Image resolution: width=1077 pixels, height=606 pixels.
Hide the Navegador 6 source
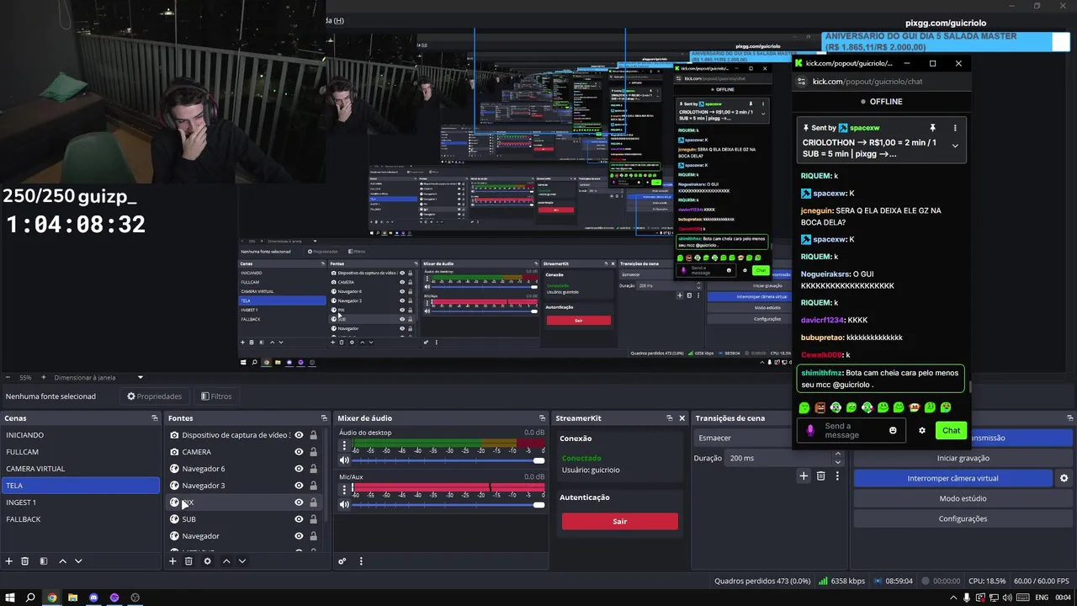pos(299,469)
